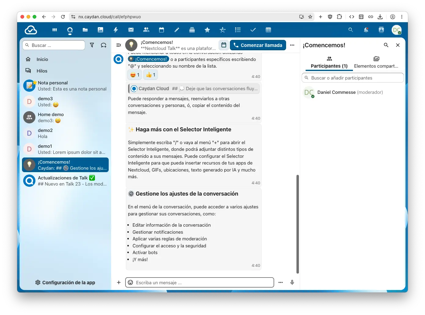Open the demo3 conversation
425x315 pixels.
click(65, 102)
